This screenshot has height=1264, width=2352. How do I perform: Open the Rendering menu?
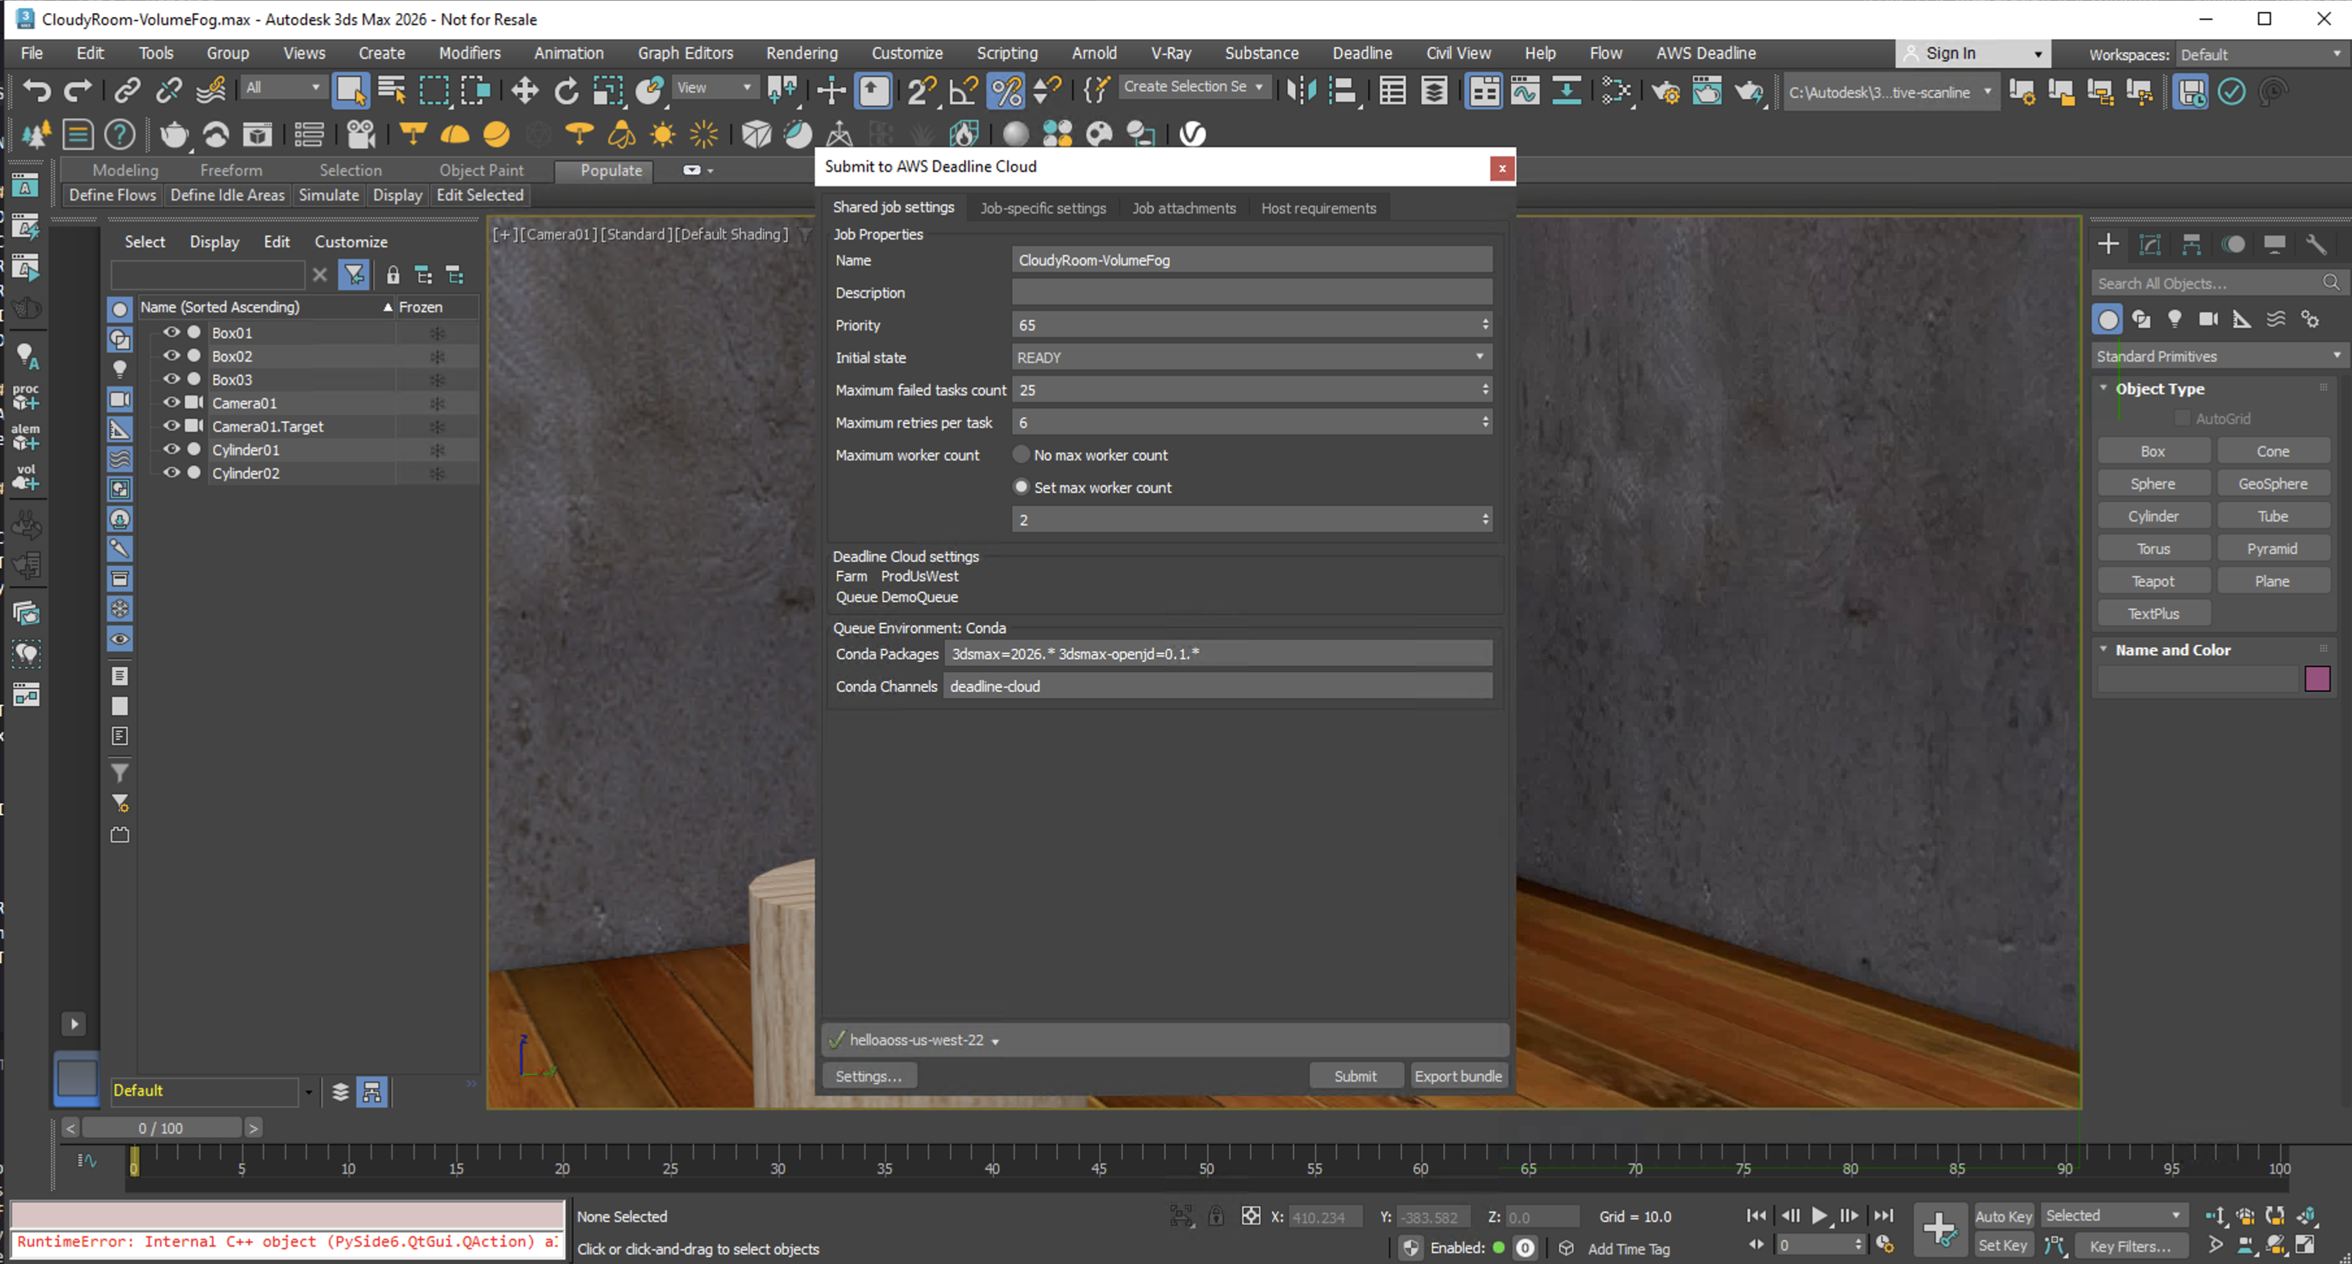pos(802,52)
